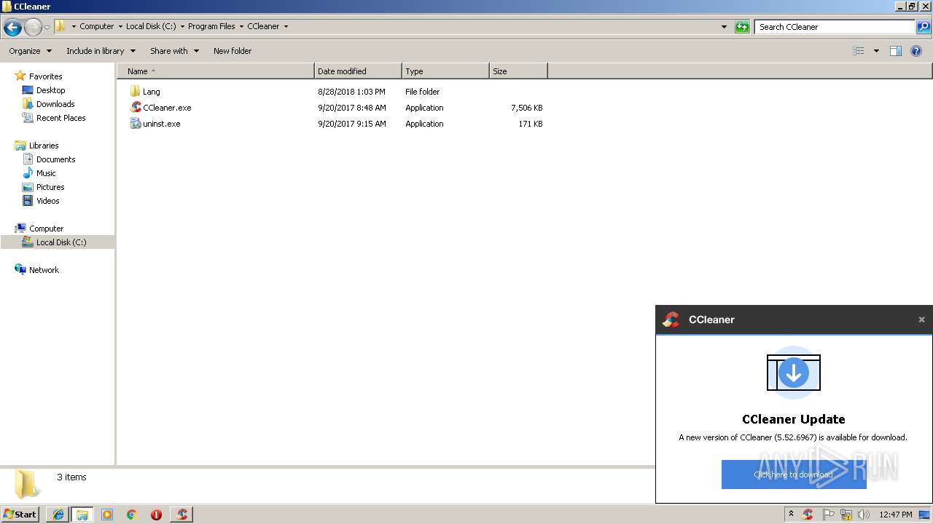This screenshot has width=933, height=524.
Task: Launch Internet Explorer from taskbar
Action: pos(58,515)
